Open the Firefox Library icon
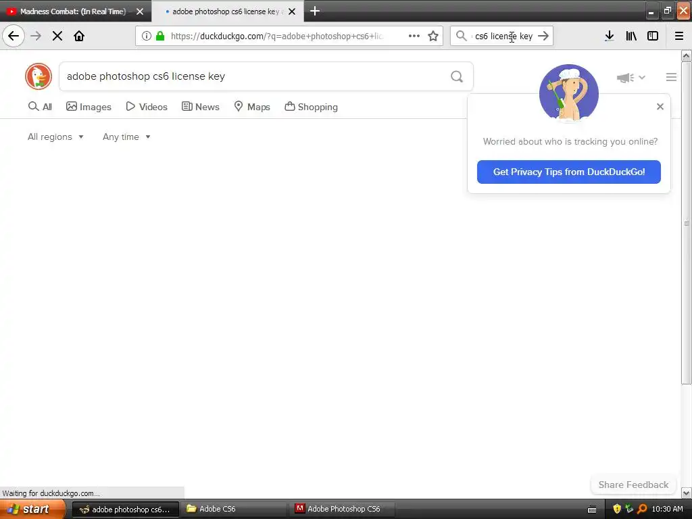Image resolution: width=692 pixels, height=519 pixels. point(631,36)
